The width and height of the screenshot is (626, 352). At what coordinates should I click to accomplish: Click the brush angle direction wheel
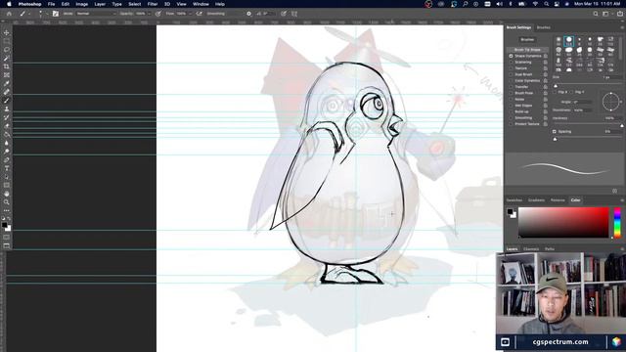(x=610, y=102)
